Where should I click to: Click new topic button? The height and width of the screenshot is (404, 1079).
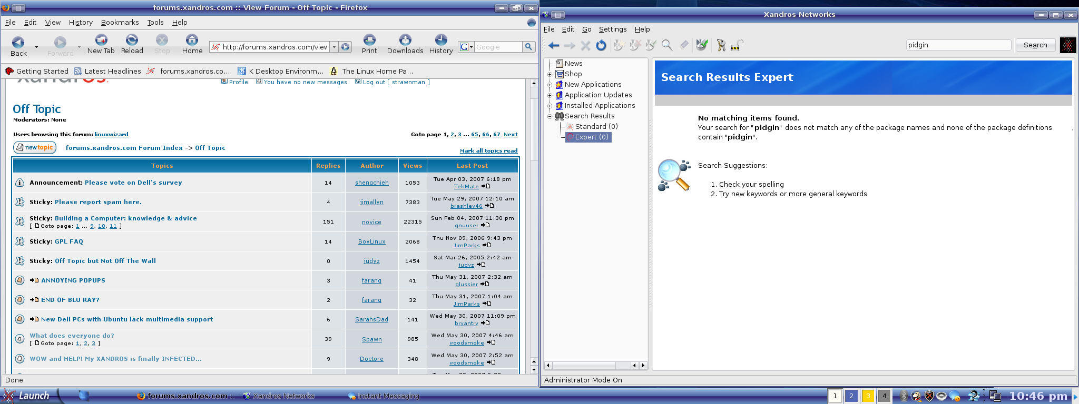(x=35, y=148)
